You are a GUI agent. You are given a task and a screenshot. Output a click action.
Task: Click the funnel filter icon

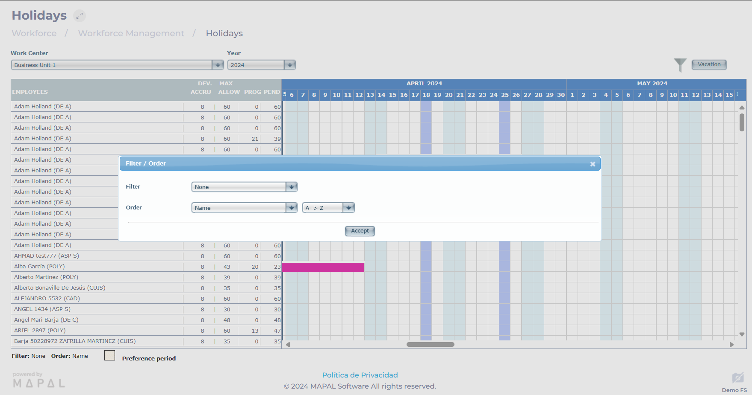pyautogui.click(x=680, y=65)
